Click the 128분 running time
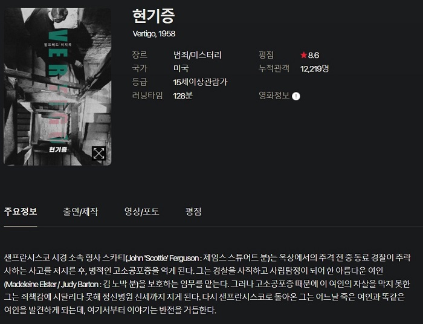This screenshot has height=324, width=423. pos(182,96)
